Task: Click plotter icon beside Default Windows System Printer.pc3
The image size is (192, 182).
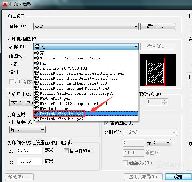Action: (36, 93)
